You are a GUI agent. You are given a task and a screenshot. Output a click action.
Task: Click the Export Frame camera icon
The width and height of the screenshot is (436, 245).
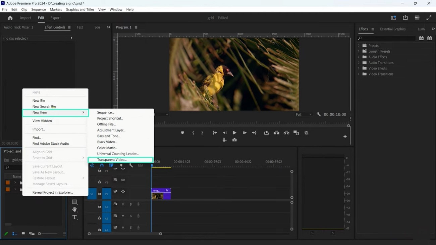[234, 140]
